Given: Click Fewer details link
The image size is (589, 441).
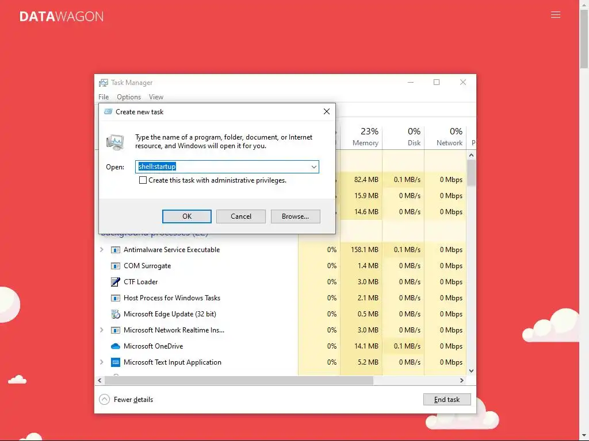Looking at the screenshot, I should (133, 400).
